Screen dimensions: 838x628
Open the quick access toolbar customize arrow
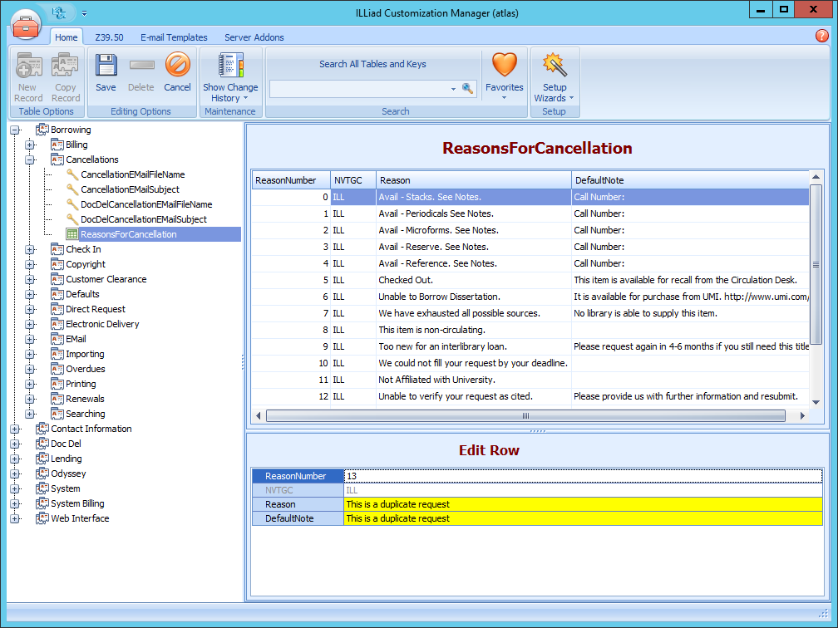coord(84,12)
